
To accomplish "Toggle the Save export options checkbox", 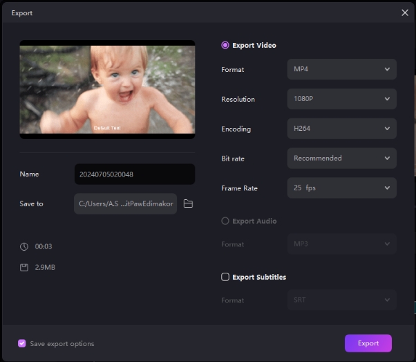I will [x=21, y=343].
